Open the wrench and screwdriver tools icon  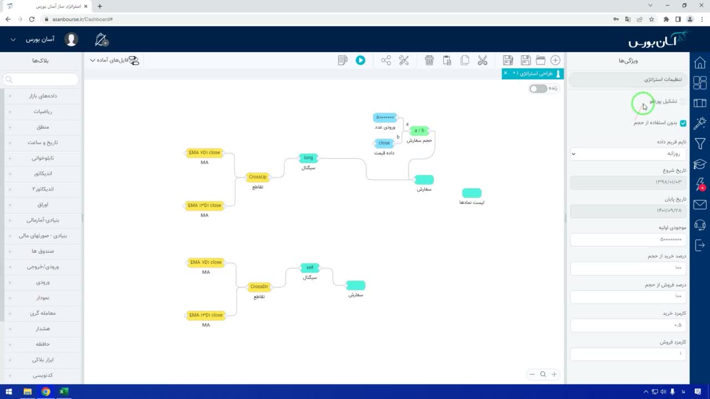click(404, 60)
